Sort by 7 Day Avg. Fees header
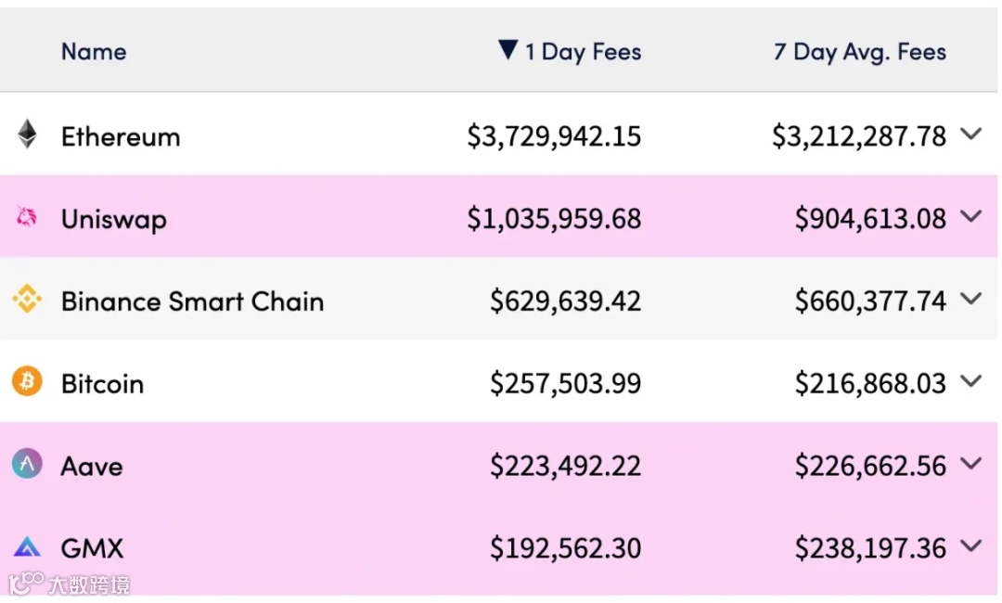This screenshot has width=1002, height=603. click(x=859, y=52)
